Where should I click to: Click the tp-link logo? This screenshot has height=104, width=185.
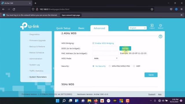[x=29, y=26]
